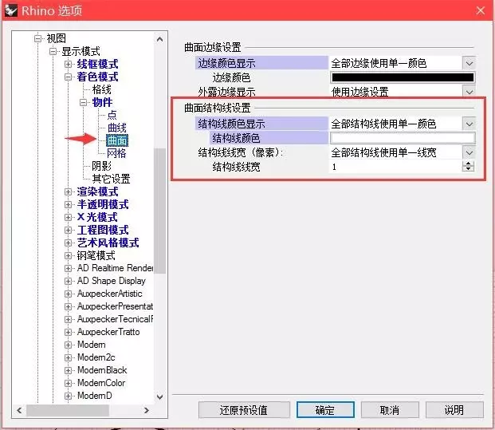Click the black 边缘颜色 swatch
This screenshot has width=495, height=430.
(x=403, y=77)
